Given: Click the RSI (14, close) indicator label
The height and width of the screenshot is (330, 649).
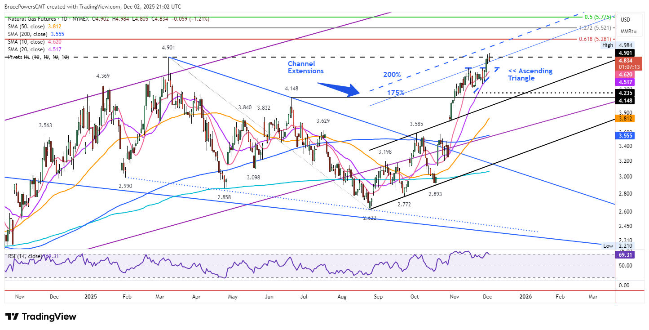Looking at the screenshot, I should (x=25, y=256).
